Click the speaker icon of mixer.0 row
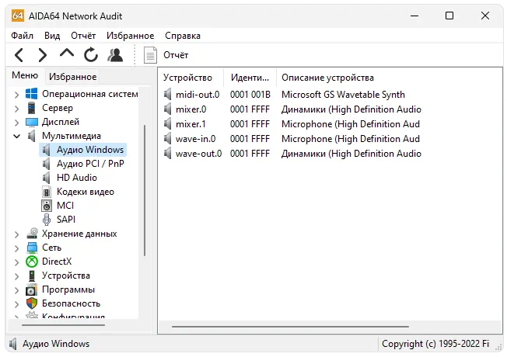 167,109
